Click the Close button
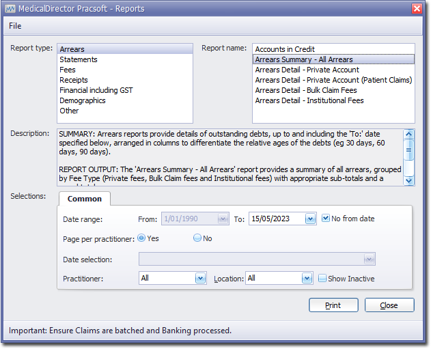431x349 pixels. 389,305
